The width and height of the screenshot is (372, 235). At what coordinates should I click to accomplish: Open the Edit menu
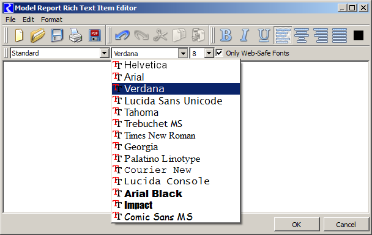click(29, 20)
